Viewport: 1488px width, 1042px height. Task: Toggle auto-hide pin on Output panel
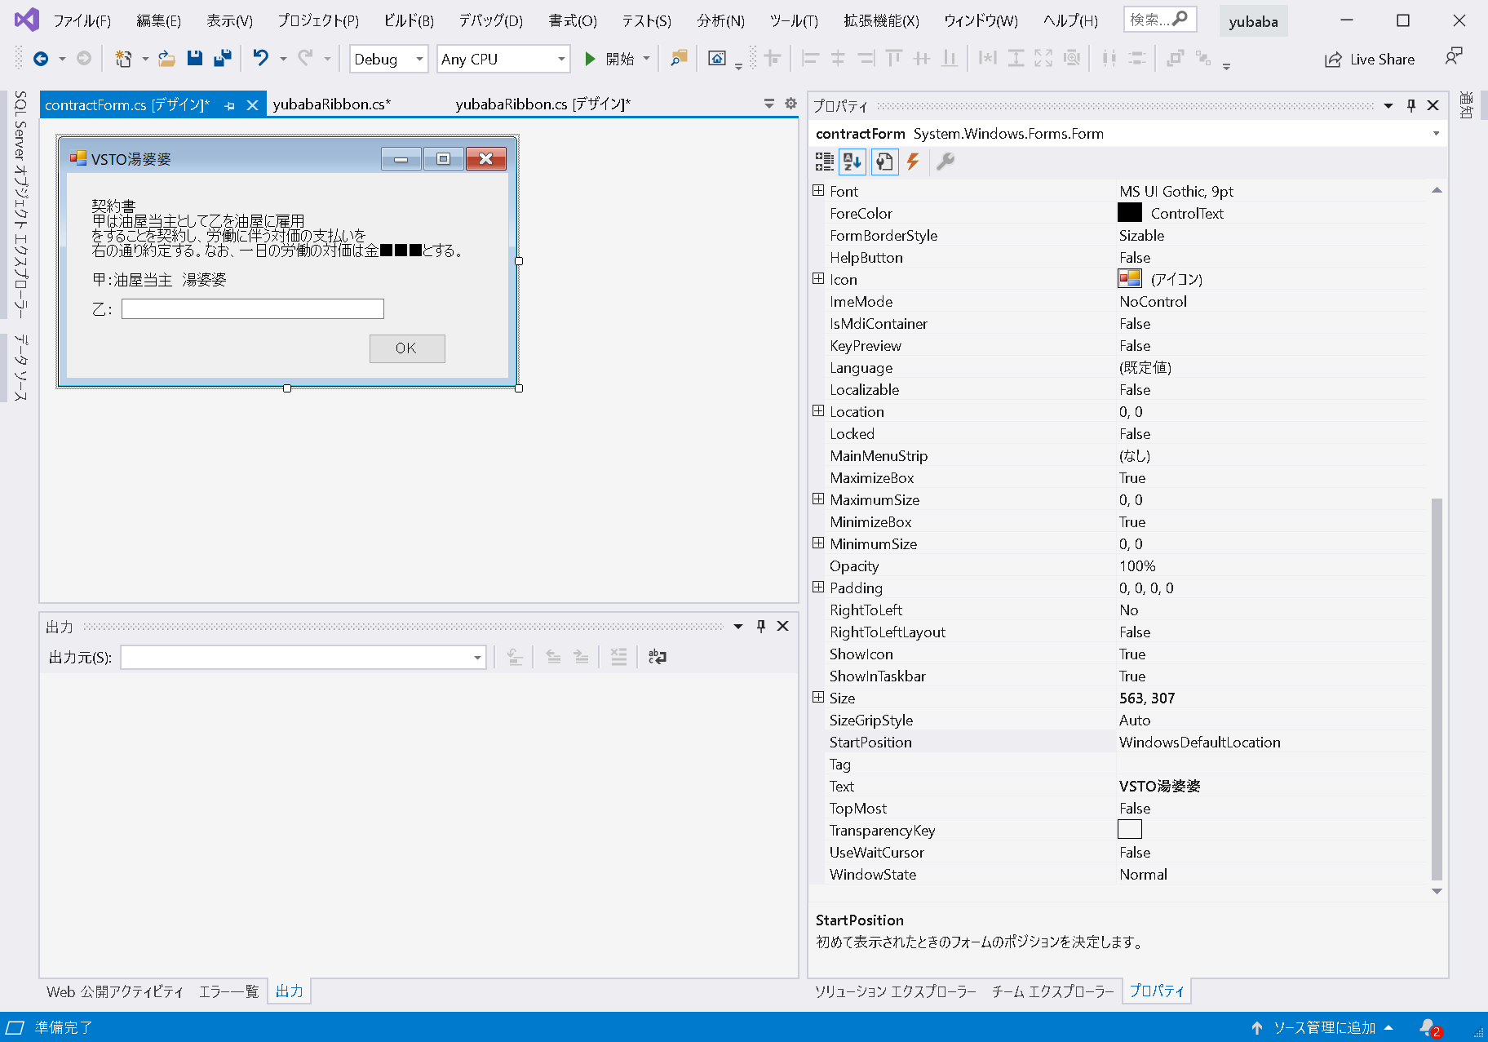coord(761,626)
